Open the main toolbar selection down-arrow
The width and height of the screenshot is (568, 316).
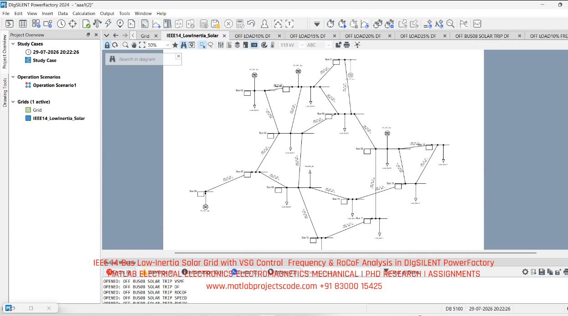[317, 24]
